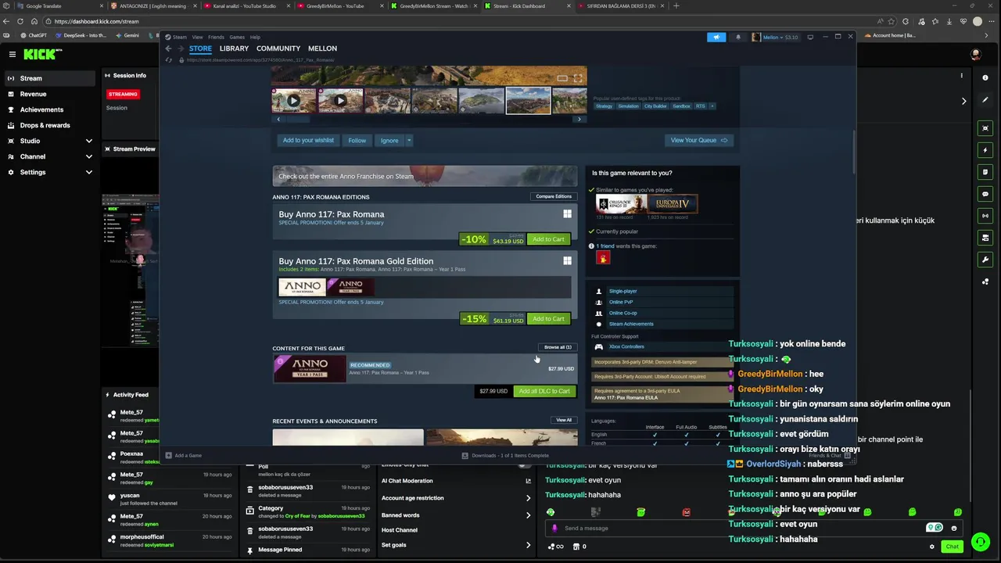
Task: Switch to the LIBRARY tab in Steam
Action: pyautogui.click(x=234, y=48)
